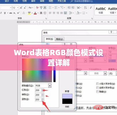Close the 颜色 dialog

[x=71, y=44]
